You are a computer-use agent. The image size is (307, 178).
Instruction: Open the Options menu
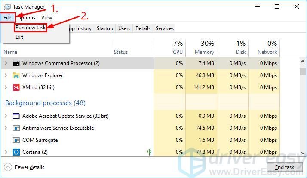(x=26, y=18)
